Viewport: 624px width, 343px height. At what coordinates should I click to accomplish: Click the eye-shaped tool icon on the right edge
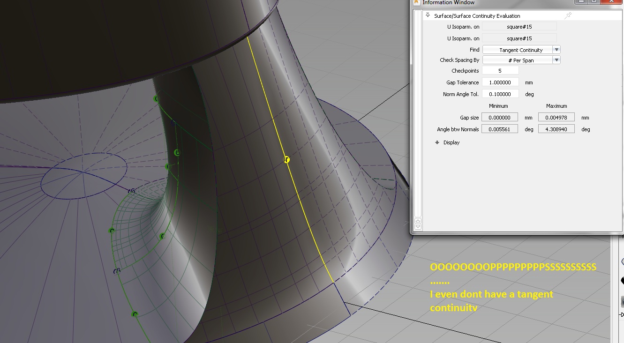(x=621, y=261)
